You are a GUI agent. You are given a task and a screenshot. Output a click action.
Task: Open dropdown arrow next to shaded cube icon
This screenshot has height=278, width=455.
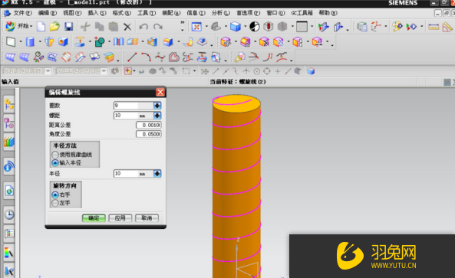click(x=245, y=27)
